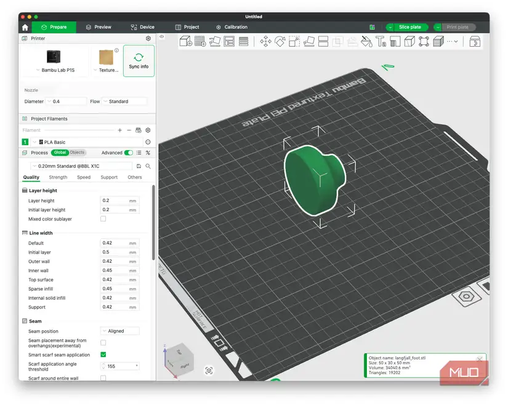Save the process preset
Image resolution: width=508 pixels, height=405 pixels.
[139, 166]
